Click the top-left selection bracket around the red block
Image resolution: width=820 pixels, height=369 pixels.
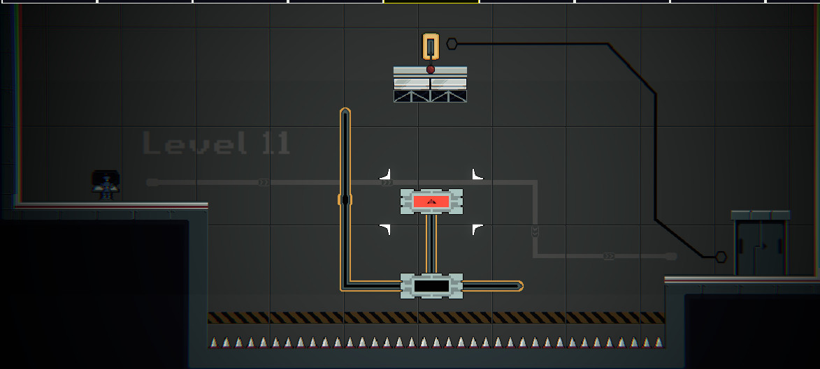(384, 174)
